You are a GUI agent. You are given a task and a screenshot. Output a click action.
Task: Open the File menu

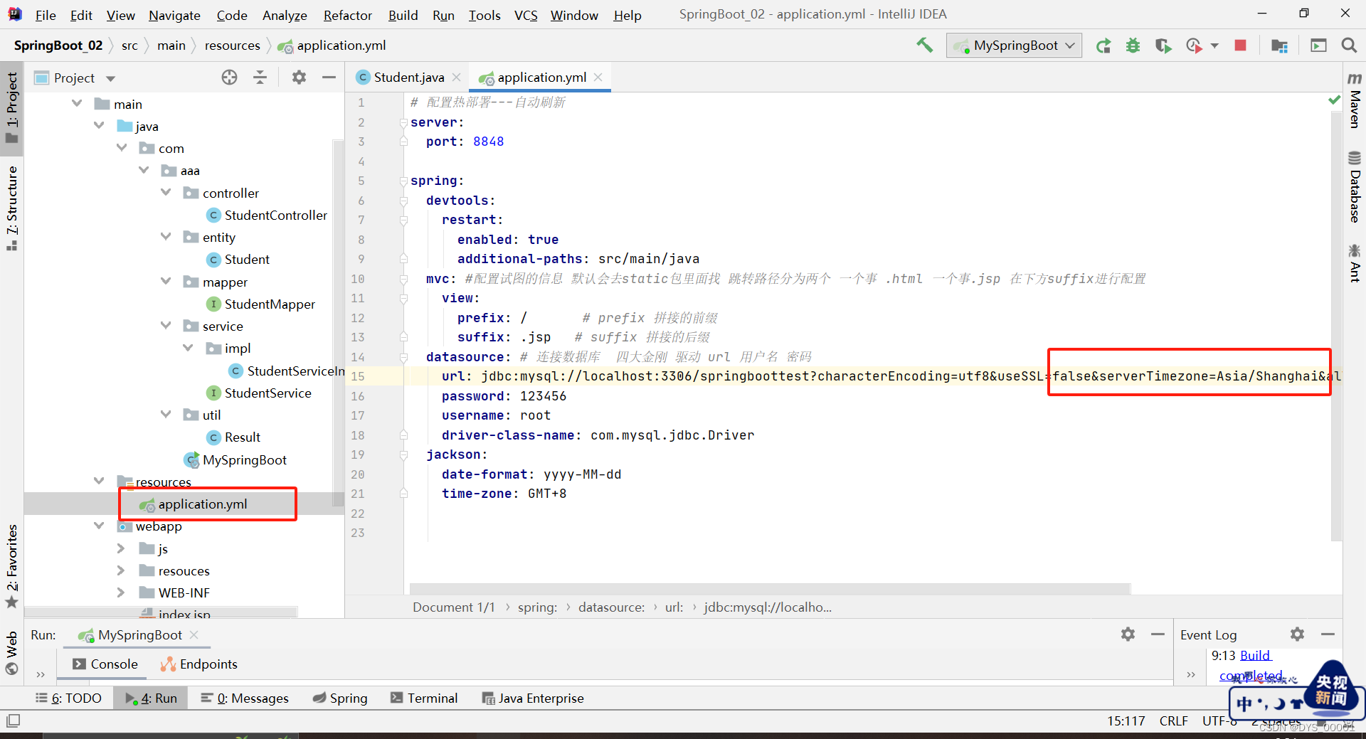[46, 15]
